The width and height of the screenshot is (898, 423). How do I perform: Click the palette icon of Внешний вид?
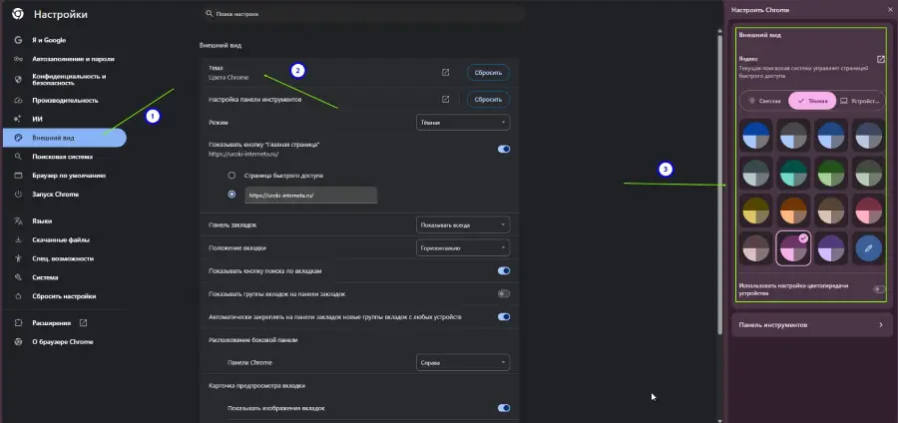pos(18,138)
